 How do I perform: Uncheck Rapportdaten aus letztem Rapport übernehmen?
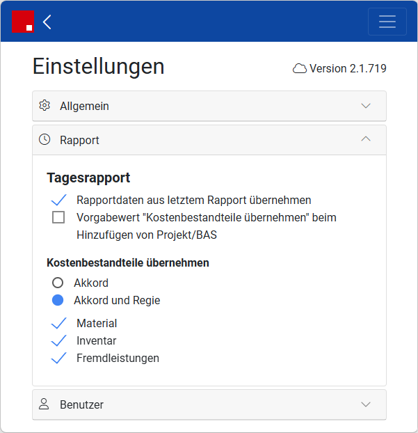pos(58,200)
